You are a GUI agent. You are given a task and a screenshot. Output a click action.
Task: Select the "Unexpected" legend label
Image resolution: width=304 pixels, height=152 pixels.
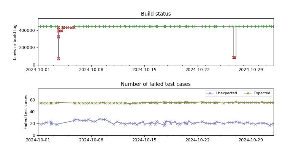[226, 93]
